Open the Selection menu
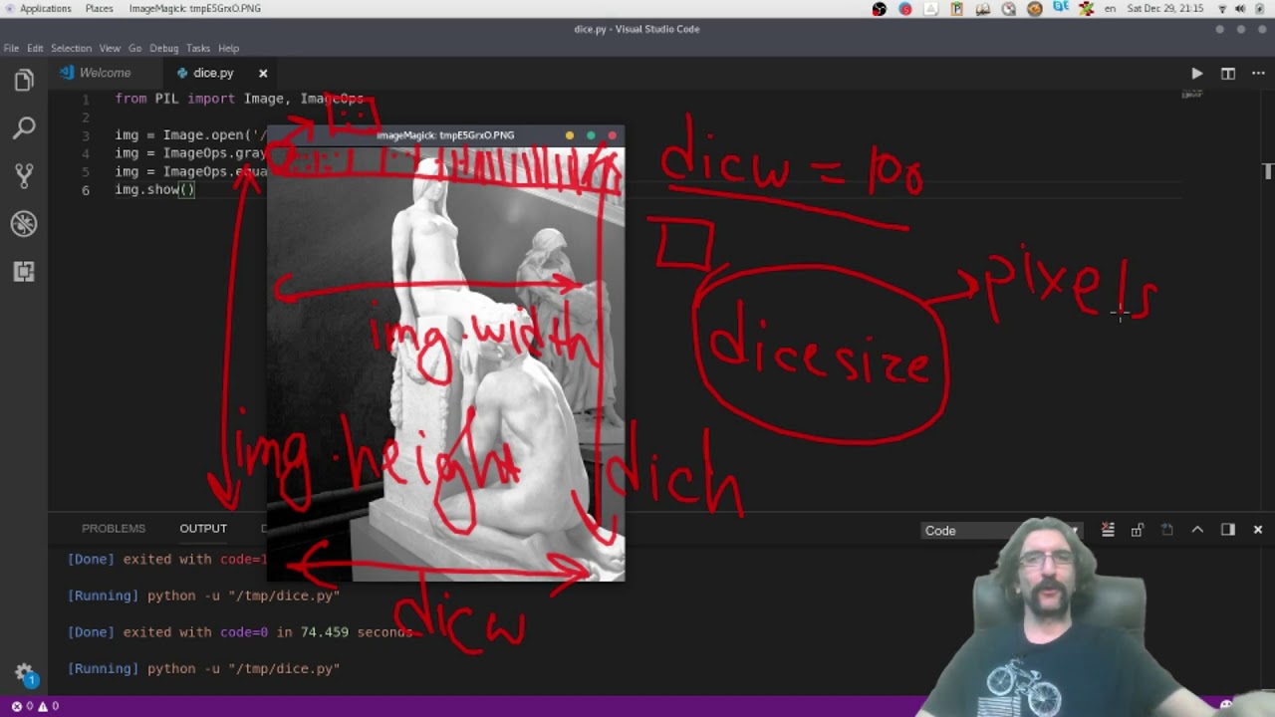Screen dimensions: 1275x717 point(72,48)
